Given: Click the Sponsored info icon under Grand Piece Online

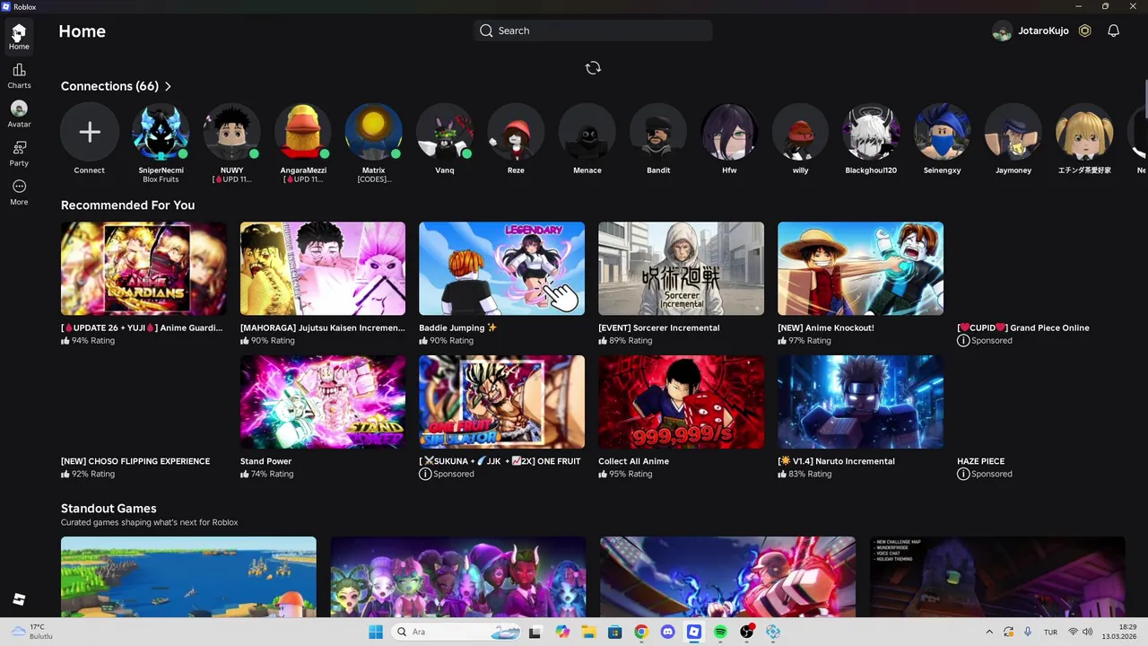Looking at the screenshot, I should 963,341.
